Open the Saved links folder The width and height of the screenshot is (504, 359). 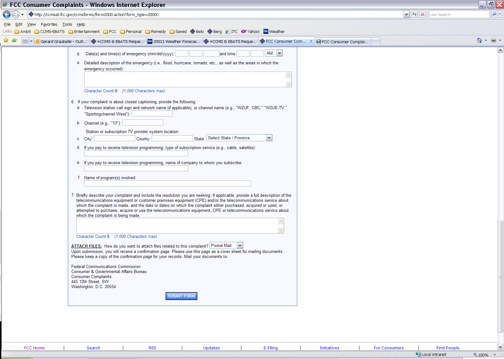click(x=178, y=31)
